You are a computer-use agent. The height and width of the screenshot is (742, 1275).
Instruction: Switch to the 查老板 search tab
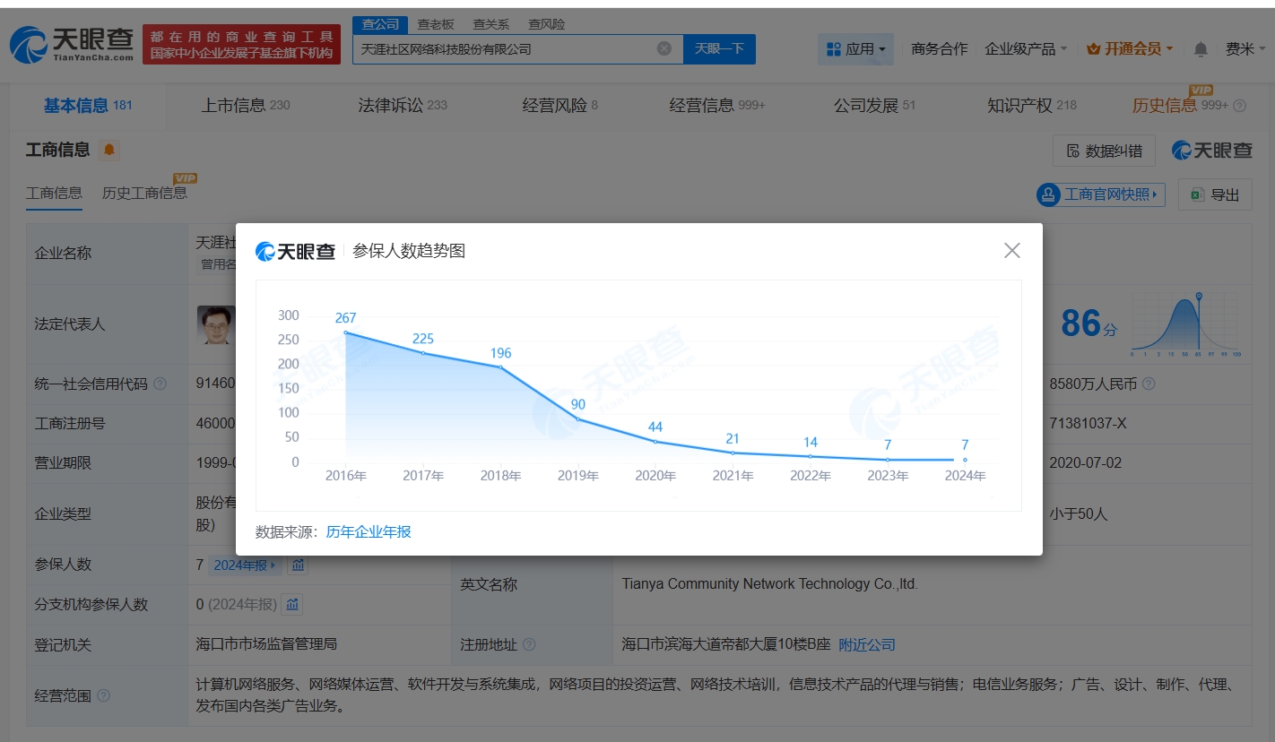[436, 24]
